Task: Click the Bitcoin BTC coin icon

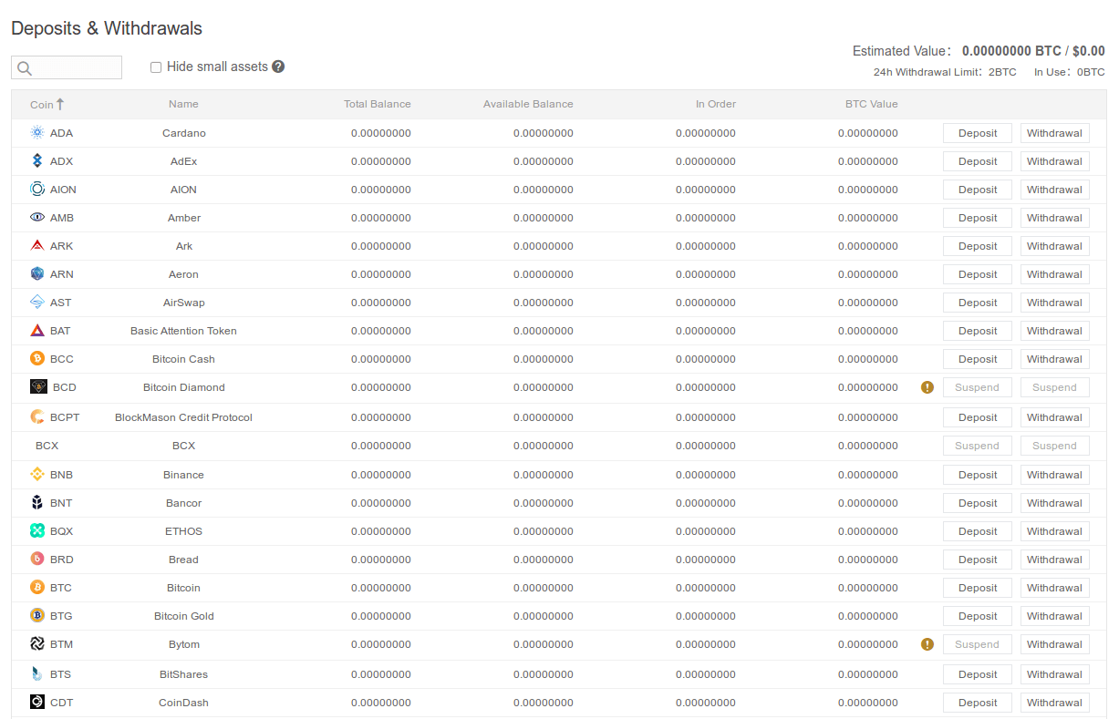Action: [x=37, y=588]
